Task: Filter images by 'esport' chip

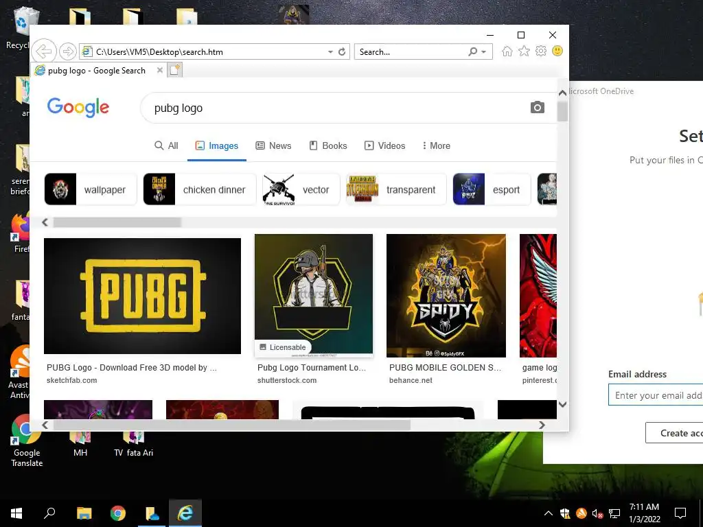Action: click(x=492, y=189)
